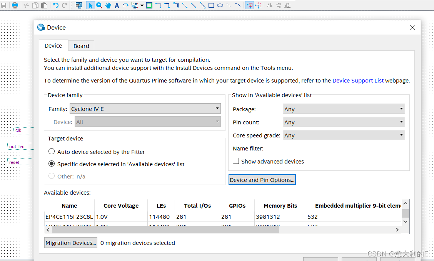The image size is (434, 261).
Task: Select the Diagonal Node tool
Action: coord(185,5)
